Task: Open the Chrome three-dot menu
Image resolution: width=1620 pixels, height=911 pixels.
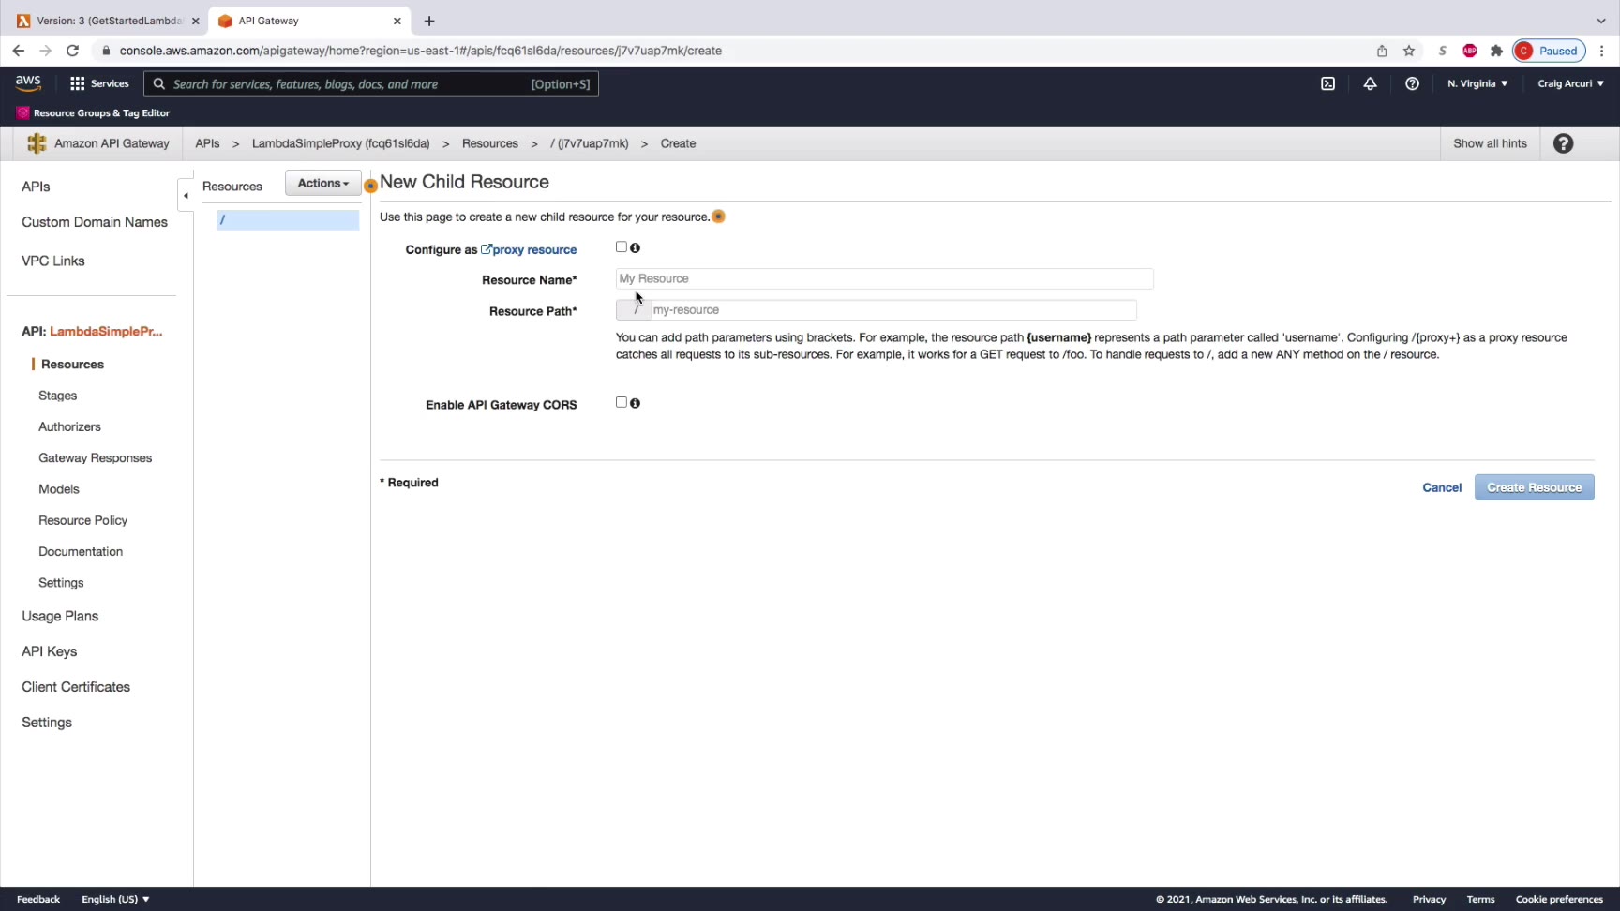Action: coord(1602,51)
